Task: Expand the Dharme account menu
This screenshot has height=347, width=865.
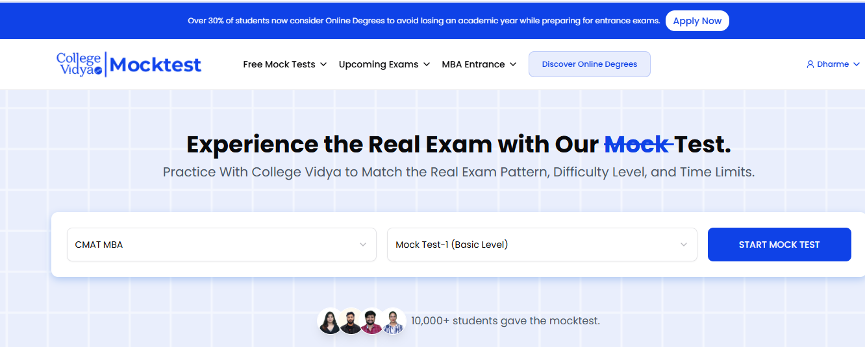Action: tap(833, 64)
